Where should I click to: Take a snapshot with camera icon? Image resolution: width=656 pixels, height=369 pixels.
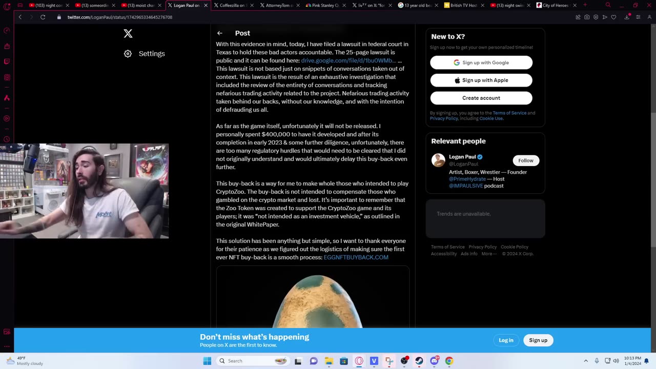coord(587,17)
